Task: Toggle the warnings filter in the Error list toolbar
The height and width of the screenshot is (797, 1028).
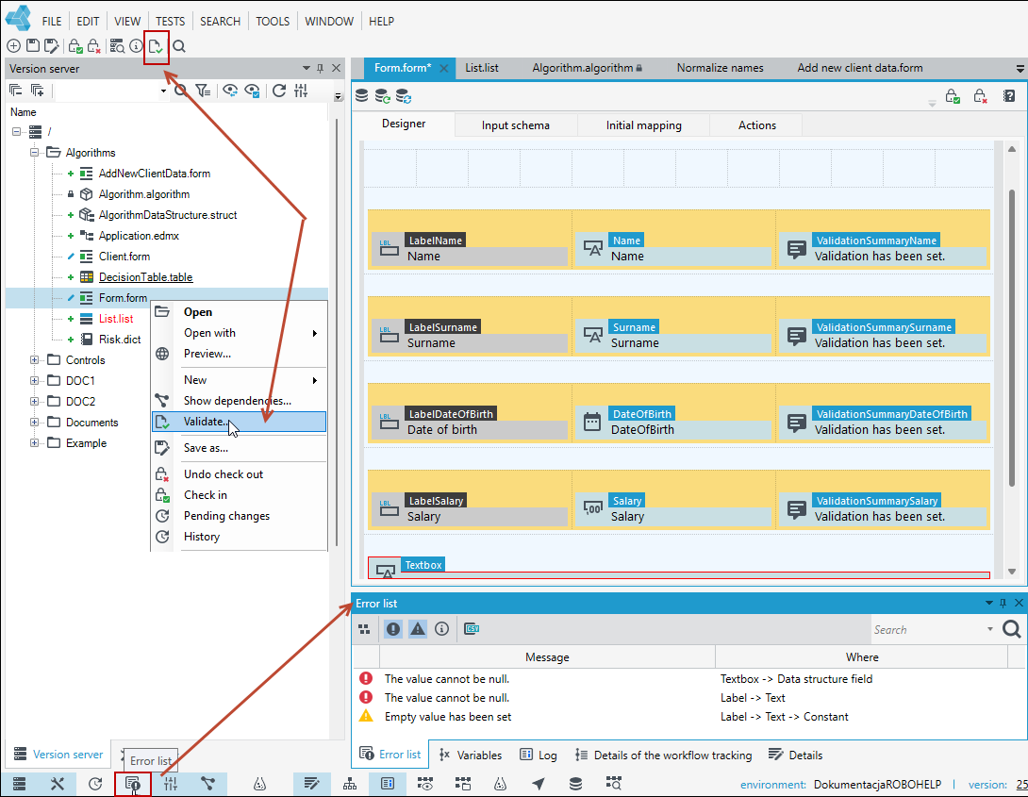Action: tap(418, 629)
